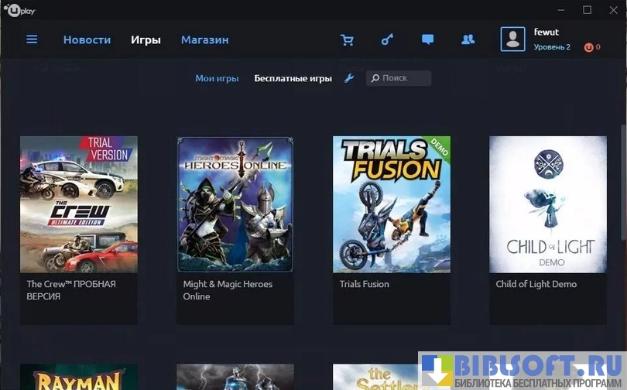
Task: Switch to the Новости tab
Action: pos(87,39)
